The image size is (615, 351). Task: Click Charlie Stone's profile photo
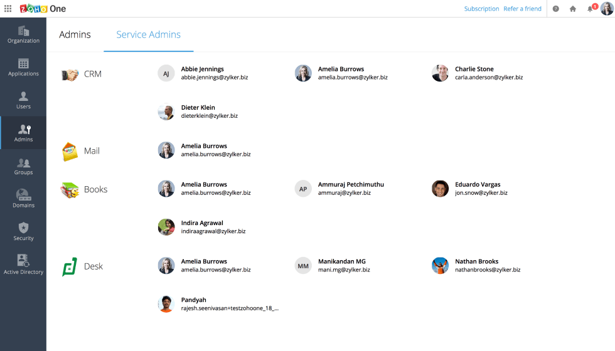[440, 73]
